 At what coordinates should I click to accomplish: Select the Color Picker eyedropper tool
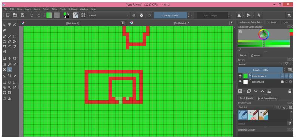tap(9, 64)
